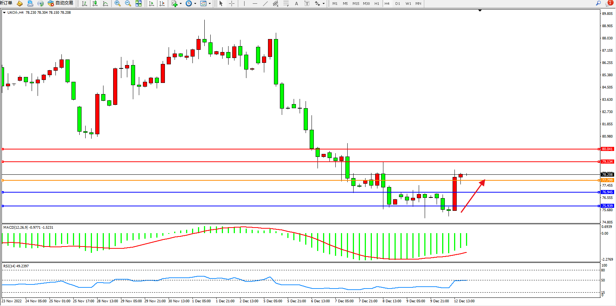This screenshot has width=616, height=306.
Task: Switch to the M15 timeframe
Action: [x=356, y=3]
